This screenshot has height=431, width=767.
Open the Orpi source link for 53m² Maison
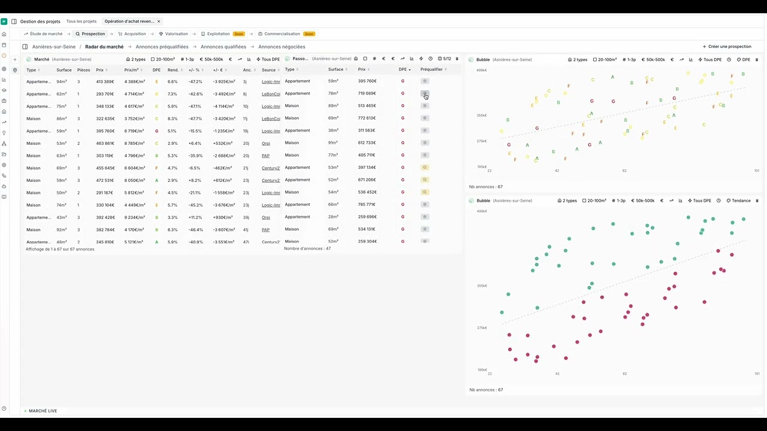tap(266, 143)
